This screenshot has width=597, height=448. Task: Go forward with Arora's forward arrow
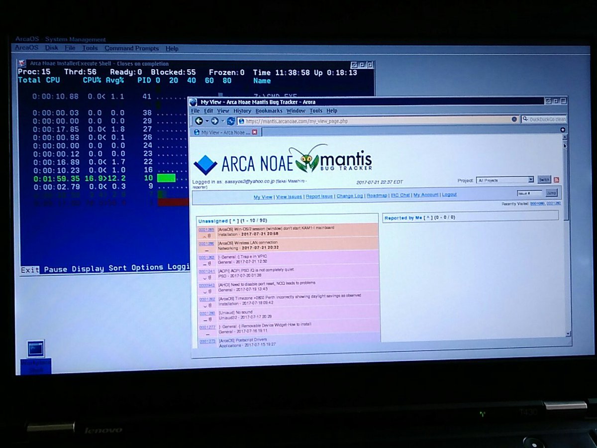click(x=214, y=121)
